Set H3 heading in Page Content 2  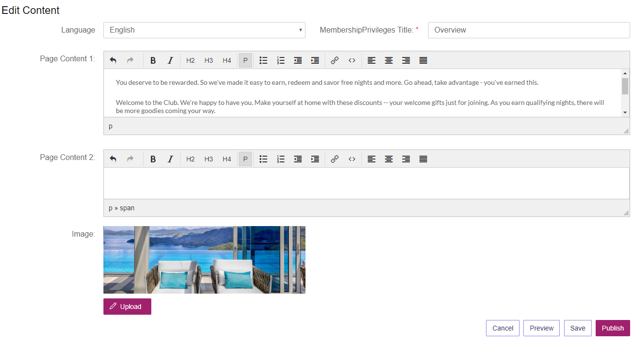pos(209,159)
